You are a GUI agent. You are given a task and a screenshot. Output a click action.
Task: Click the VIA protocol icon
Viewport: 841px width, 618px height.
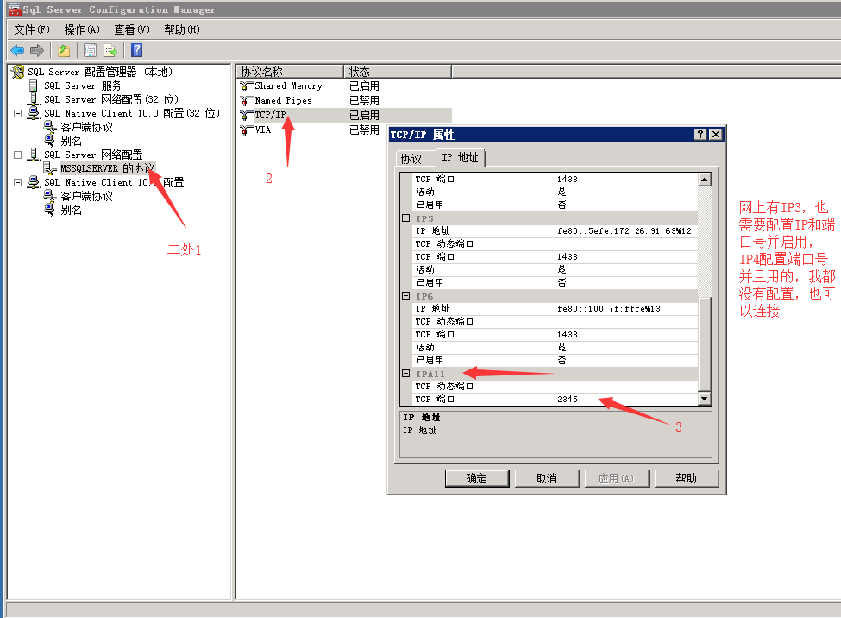click(246, 129)
